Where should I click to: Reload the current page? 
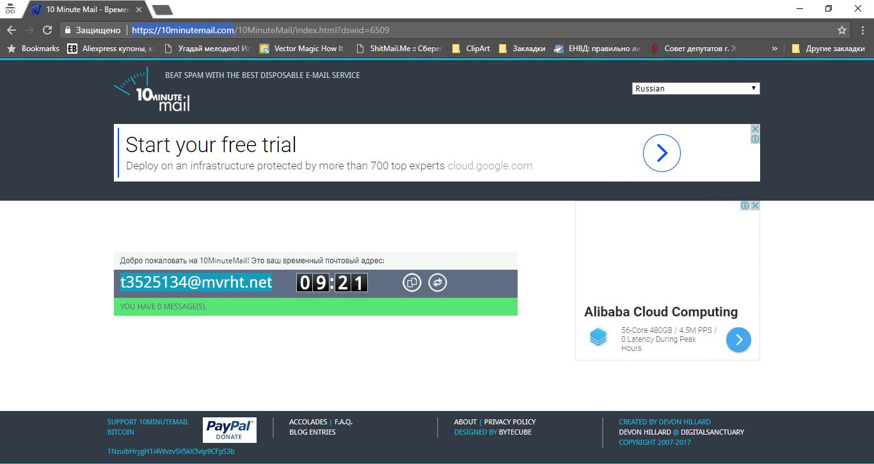47,30
